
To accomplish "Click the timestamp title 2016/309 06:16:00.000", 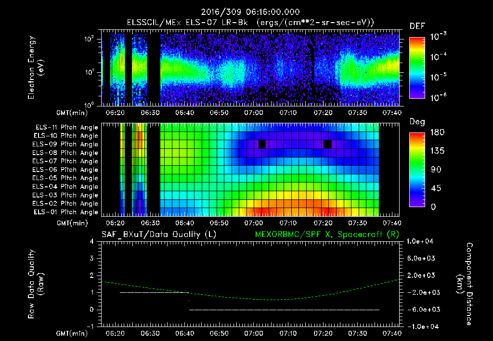I will coord(250,12).
